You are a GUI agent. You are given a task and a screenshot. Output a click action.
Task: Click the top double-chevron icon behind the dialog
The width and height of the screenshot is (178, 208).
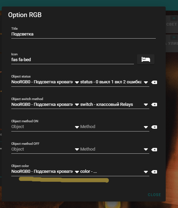[x=174, y=18]
